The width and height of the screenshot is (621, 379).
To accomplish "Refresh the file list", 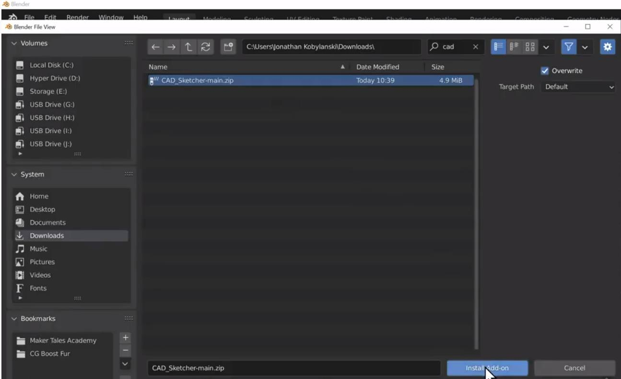I will click(x=206, y=47).
